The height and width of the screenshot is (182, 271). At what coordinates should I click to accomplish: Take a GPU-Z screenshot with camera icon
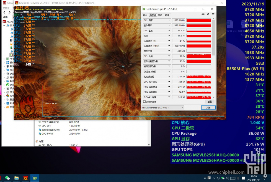click(x=203, y=14)
